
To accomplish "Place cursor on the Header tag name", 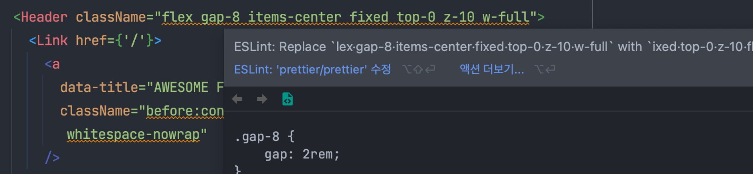I will pos(44,17).
